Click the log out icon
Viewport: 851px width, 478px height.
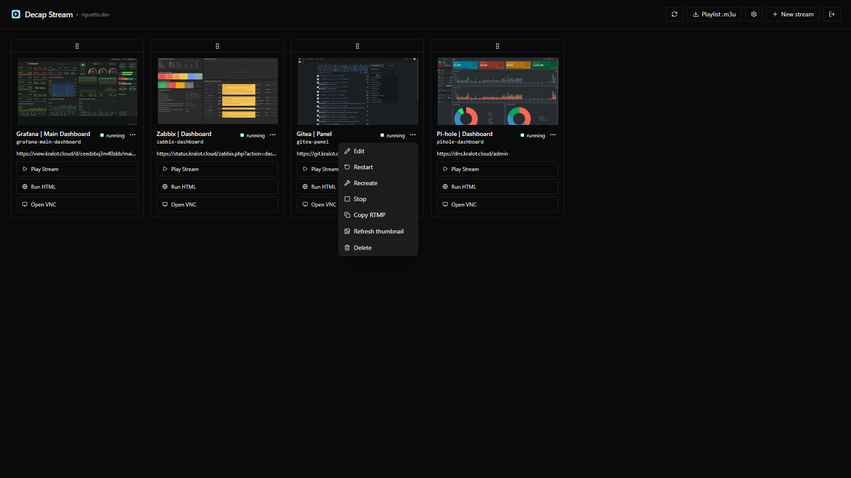point(832,14)
